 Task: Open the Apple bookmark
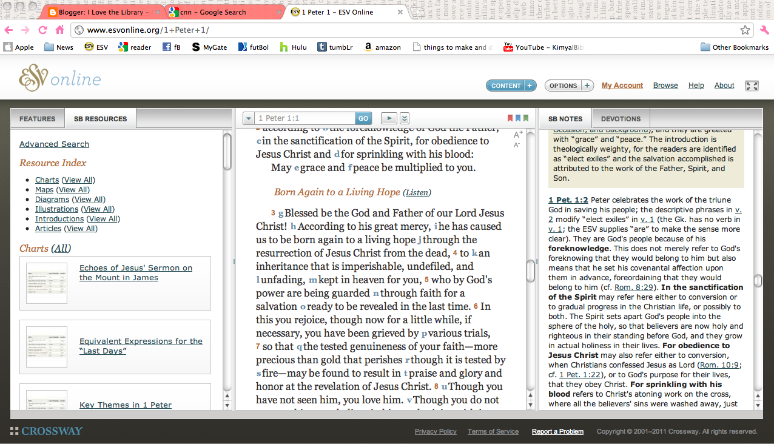(18, 47)
